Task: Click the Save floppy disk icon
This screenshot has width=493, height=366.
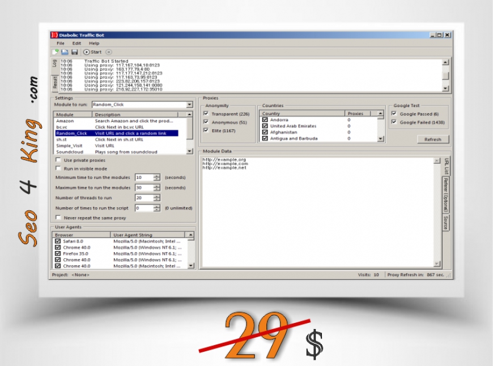Action: tap(74, 52)
